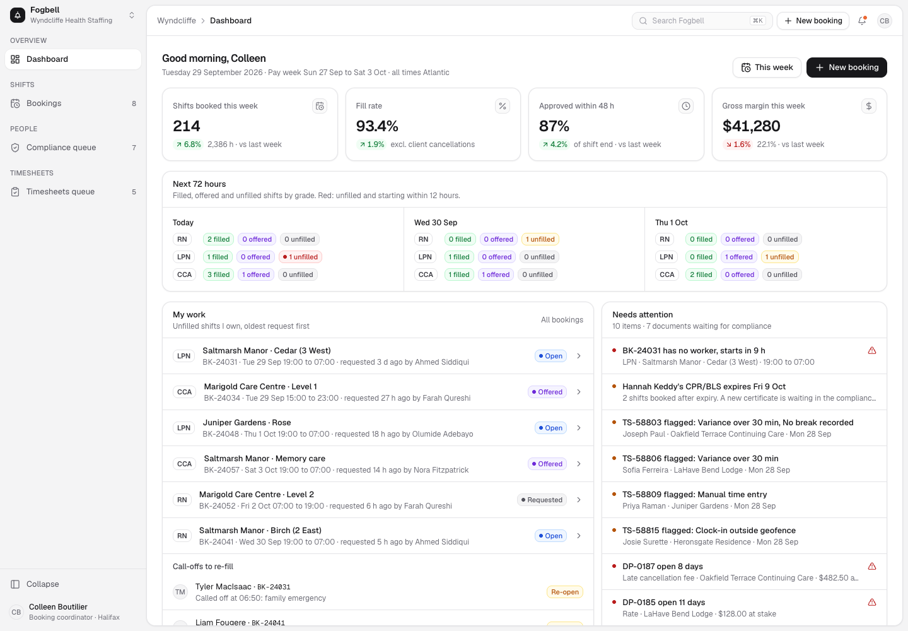The image size is (908, 631).
Task: Open the Juniper Gardens · Rose booking
Action: [378, 428]
